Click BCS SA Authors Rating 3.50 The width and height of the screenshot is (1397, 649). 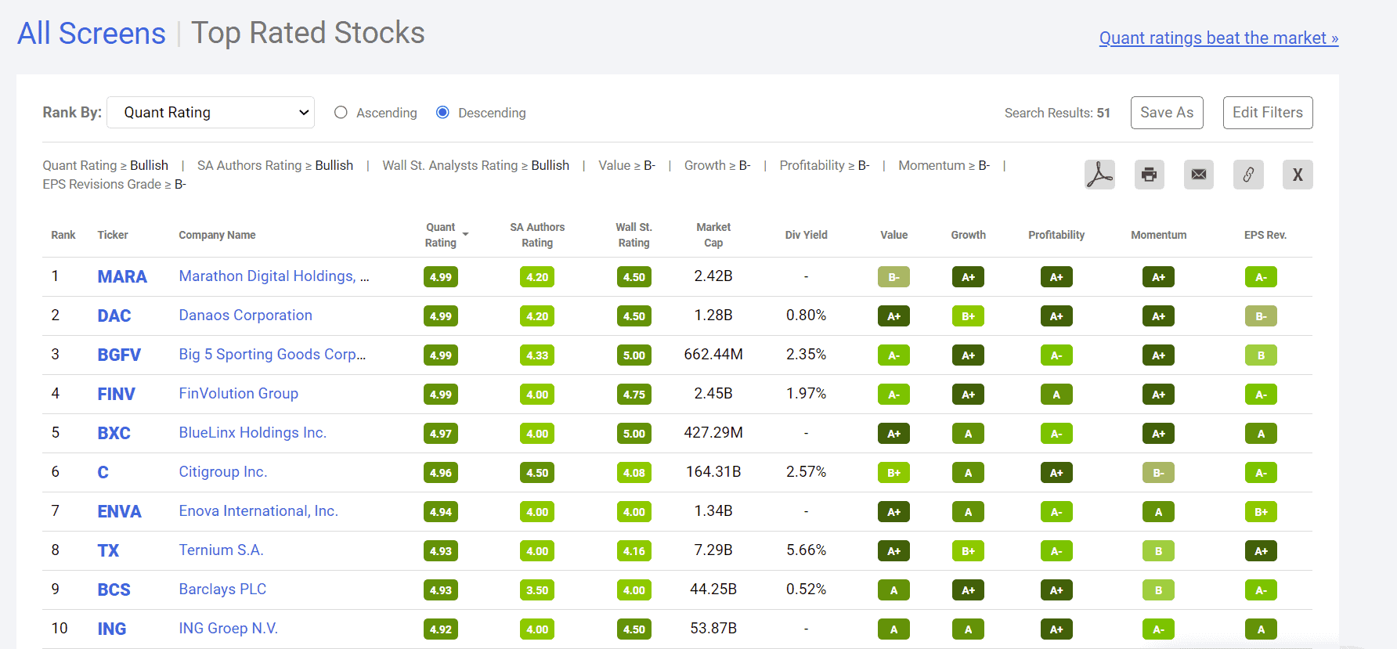pos(537,590)
